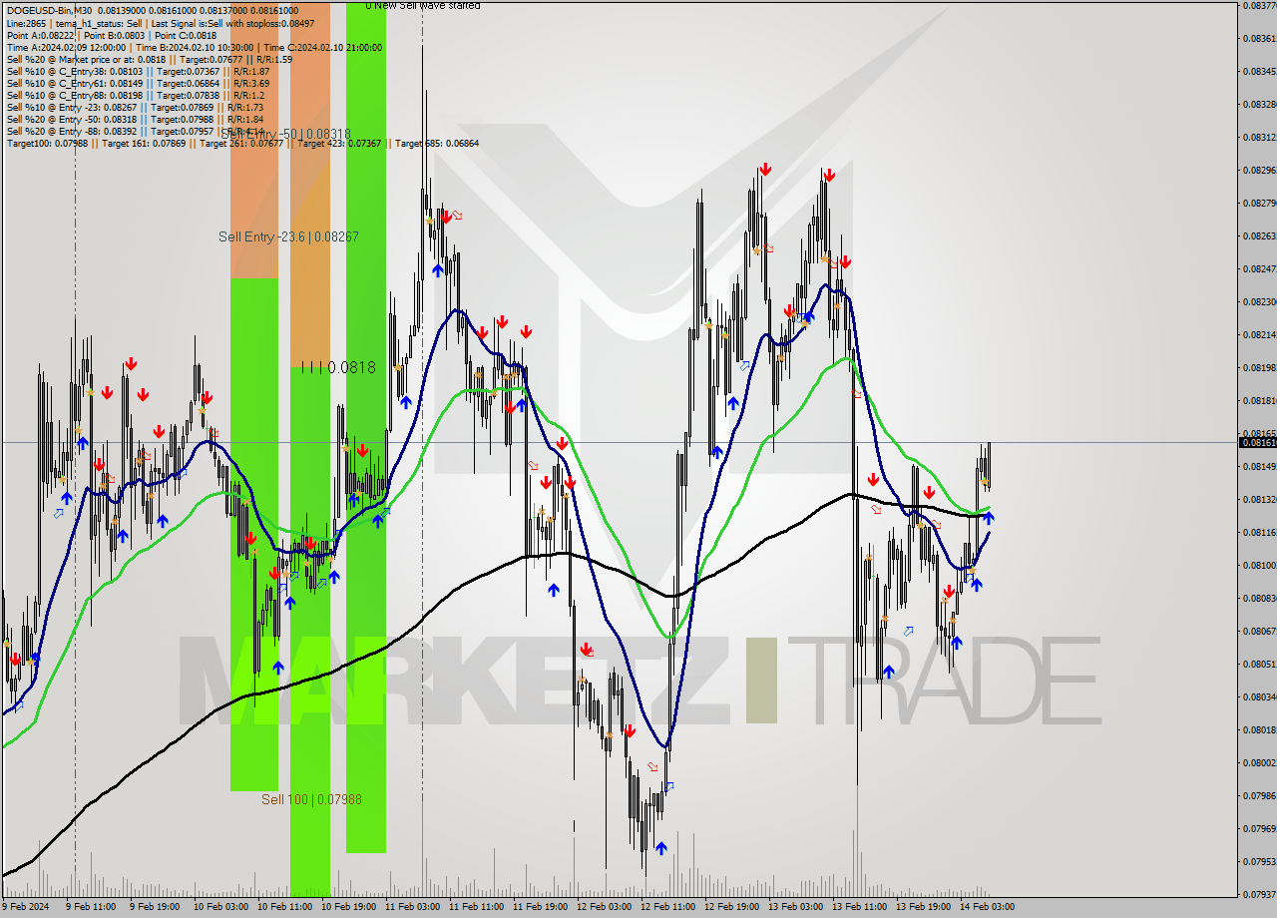
Task: Click the '11 Feb 11:00' time axis label
Action: [x=476, y=906]
